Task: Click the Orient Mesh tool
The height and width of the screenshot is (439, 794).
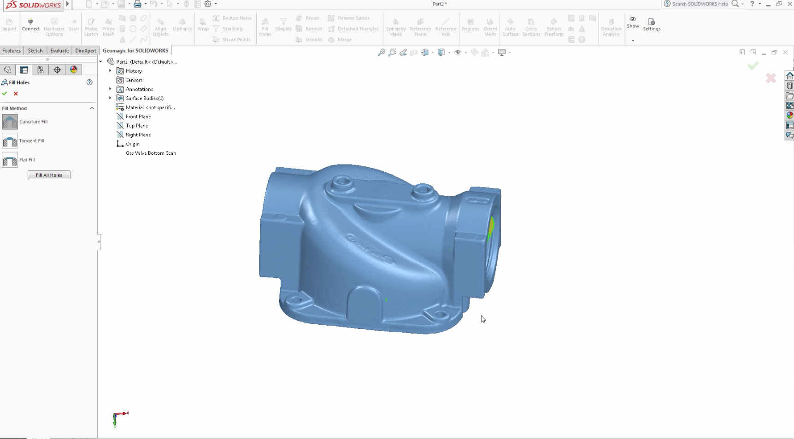Action: pos(490,27)
